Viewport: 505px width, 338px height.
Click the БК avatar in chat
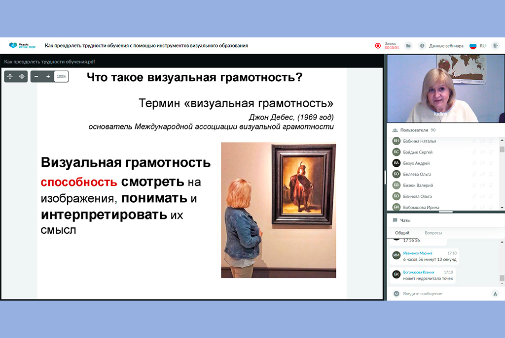coord(396,274)
